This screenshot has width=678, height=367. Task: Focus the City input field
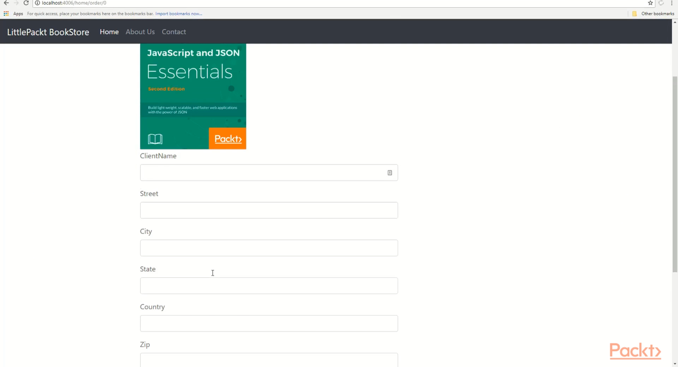point(269,248)
